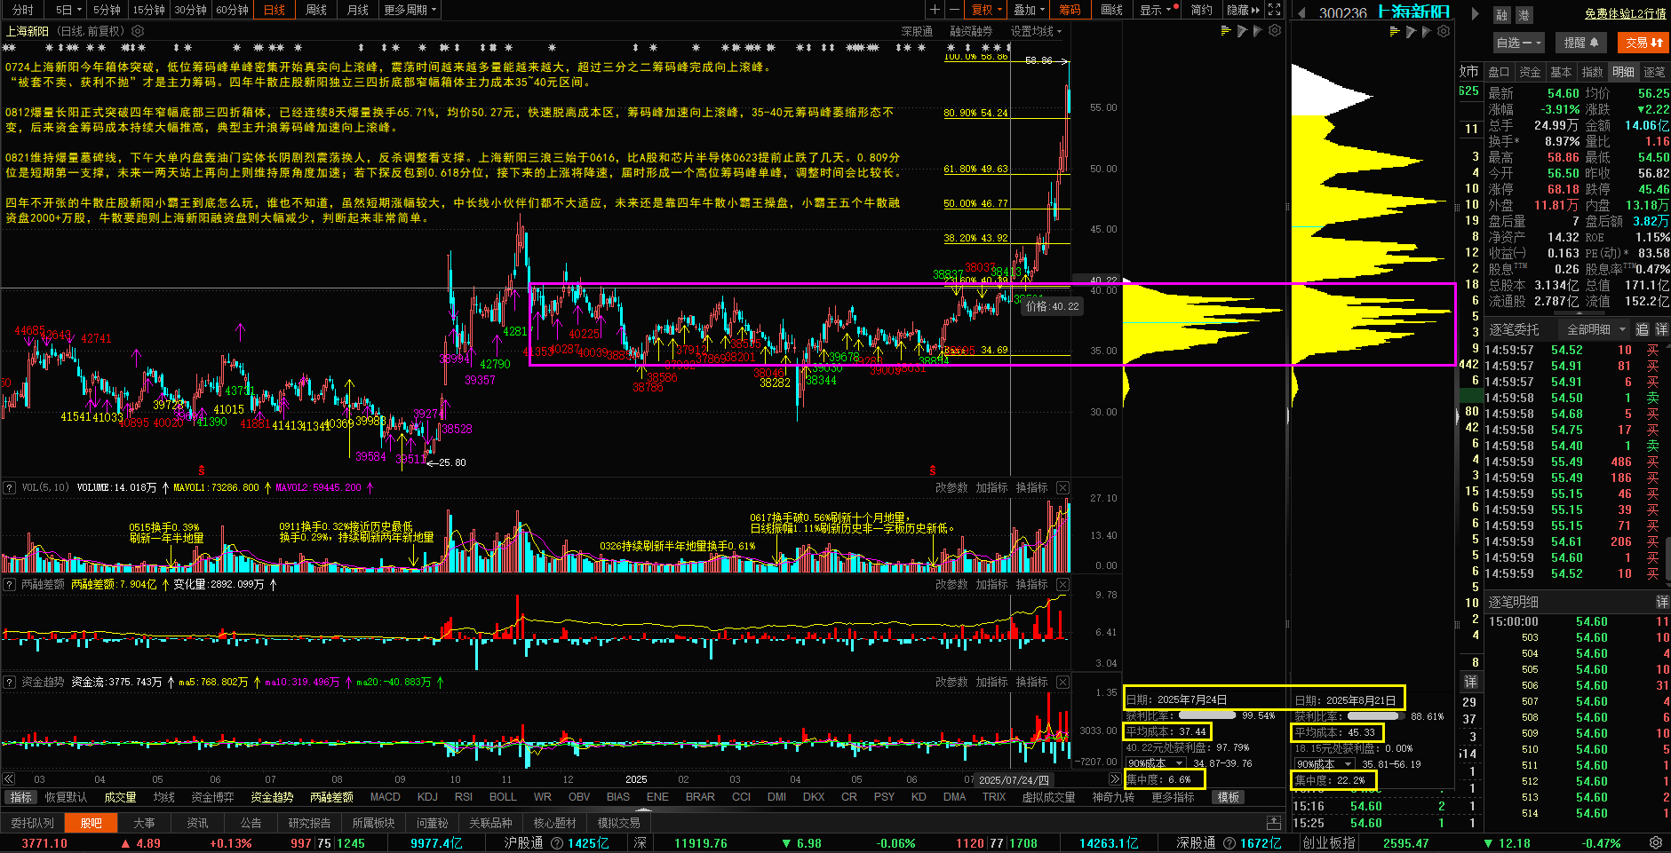Close the 两融差额 indicator panel
The width and height of the screenshot is (1671, 853).
click(x=1062, y=585)
